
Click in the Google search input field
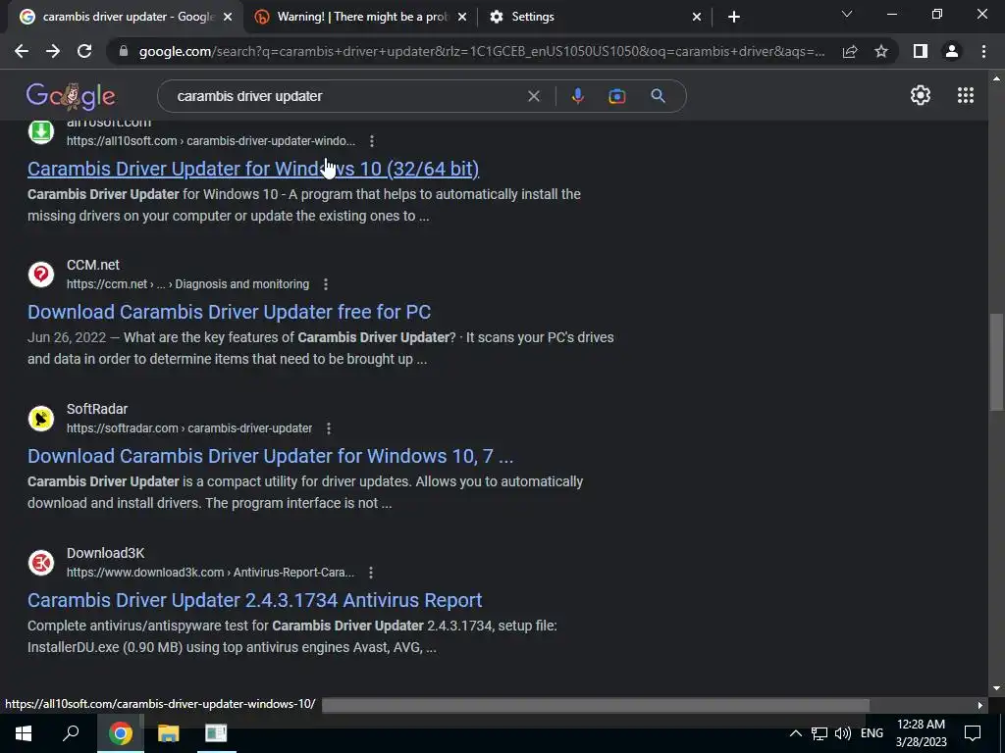346,96
